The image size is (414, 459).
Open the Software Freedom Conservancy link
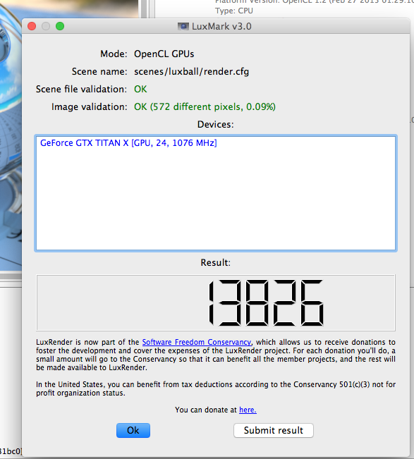197,342
